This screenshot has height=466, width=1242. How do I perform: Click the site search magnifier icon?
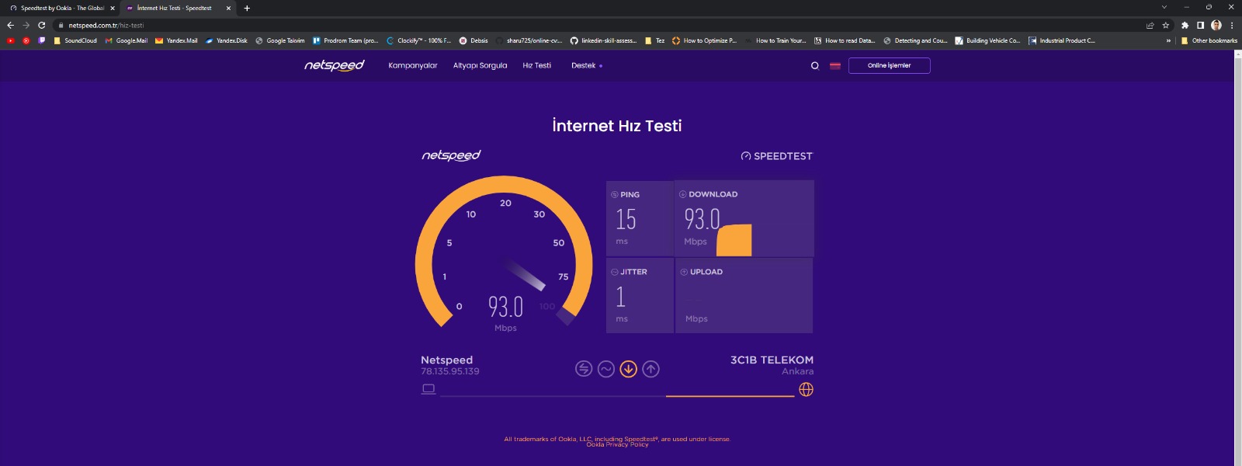(x=815, y=66)
